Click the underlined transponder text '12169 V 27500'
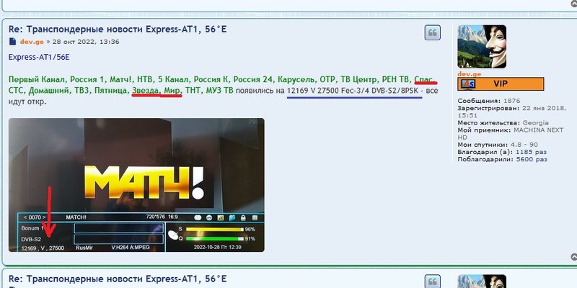The image size is (577, 288). coord(317,91)
